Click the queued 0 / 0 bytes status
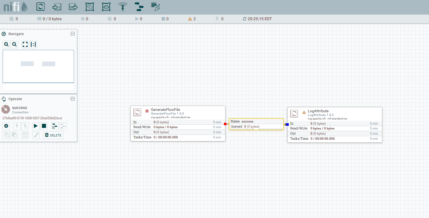 pos(50,19)
